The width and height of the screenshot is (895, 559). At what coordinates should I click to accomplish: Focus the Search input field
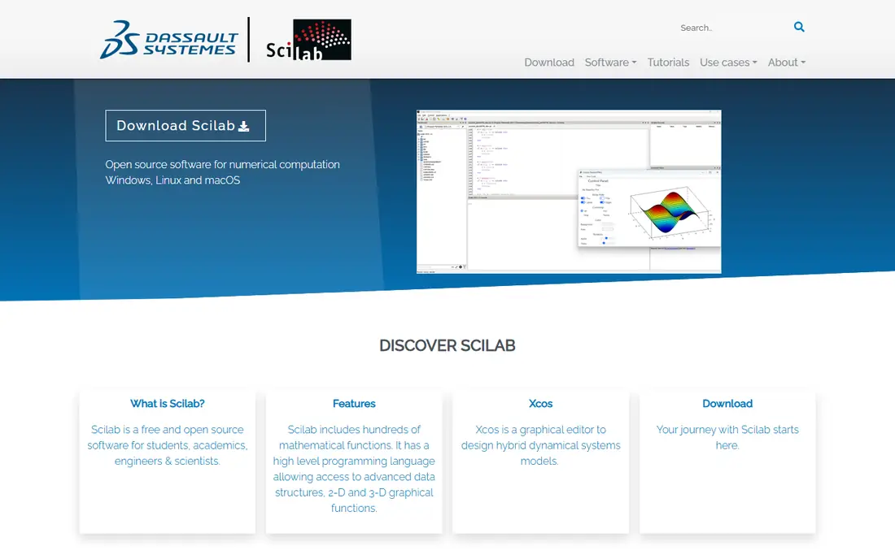click(x=733, y=28)
